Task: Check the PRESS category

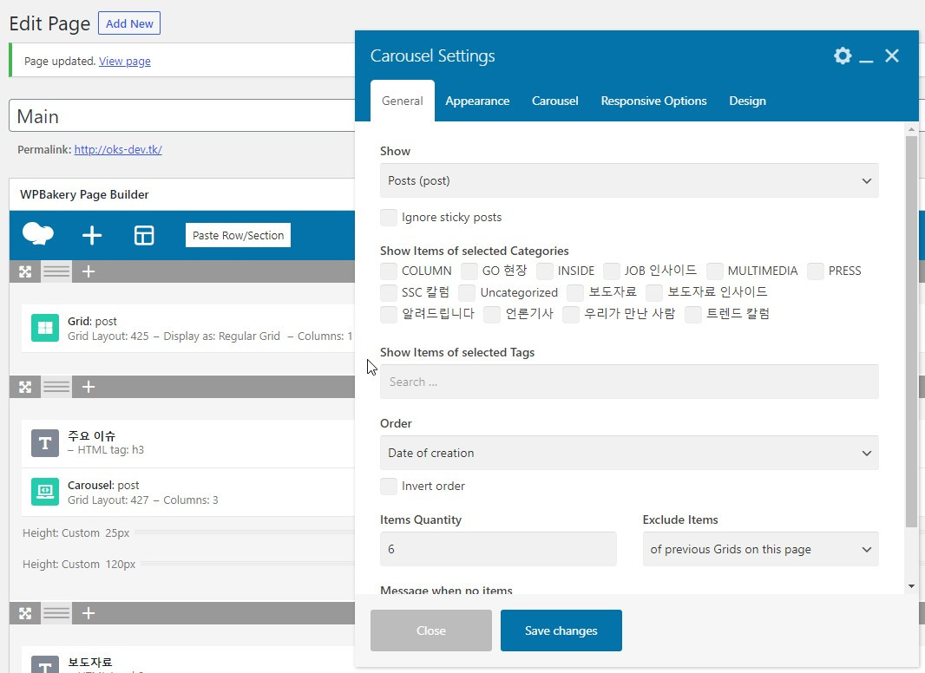Action: (816, 271)
